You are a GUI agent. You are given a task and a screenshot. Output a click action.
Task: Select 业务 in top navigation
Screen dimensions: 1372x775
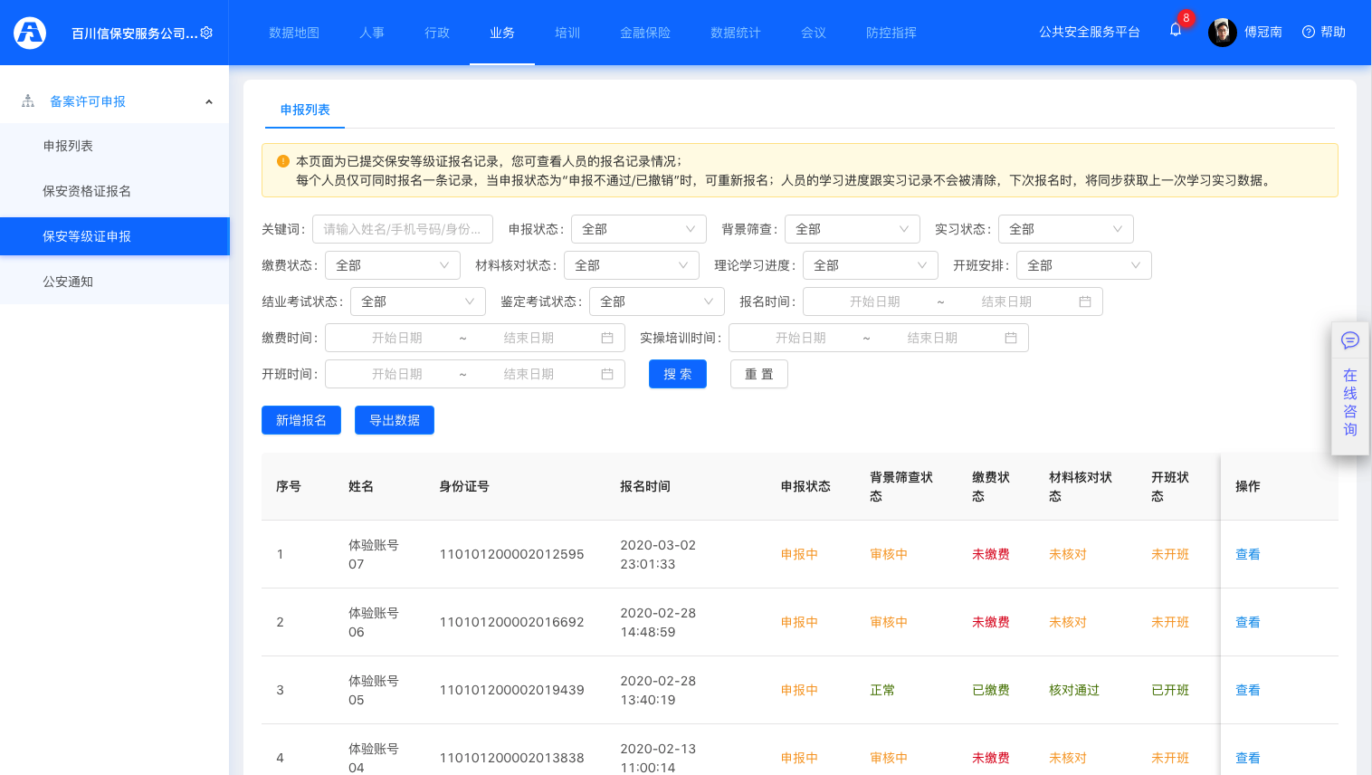[502, 33]
